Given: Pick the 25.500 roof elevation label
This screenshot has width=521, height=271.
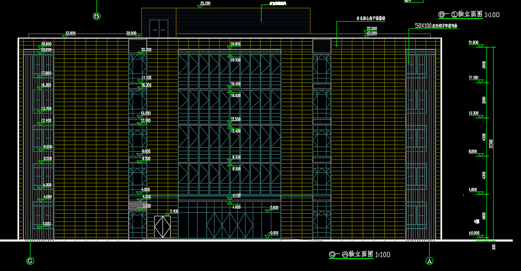Looking at the screenshot, I should point(205,3).
